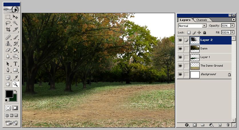The image size is (239, 130).
Task: Select the Rectangular Marquee tool
Action: [8, 17]
